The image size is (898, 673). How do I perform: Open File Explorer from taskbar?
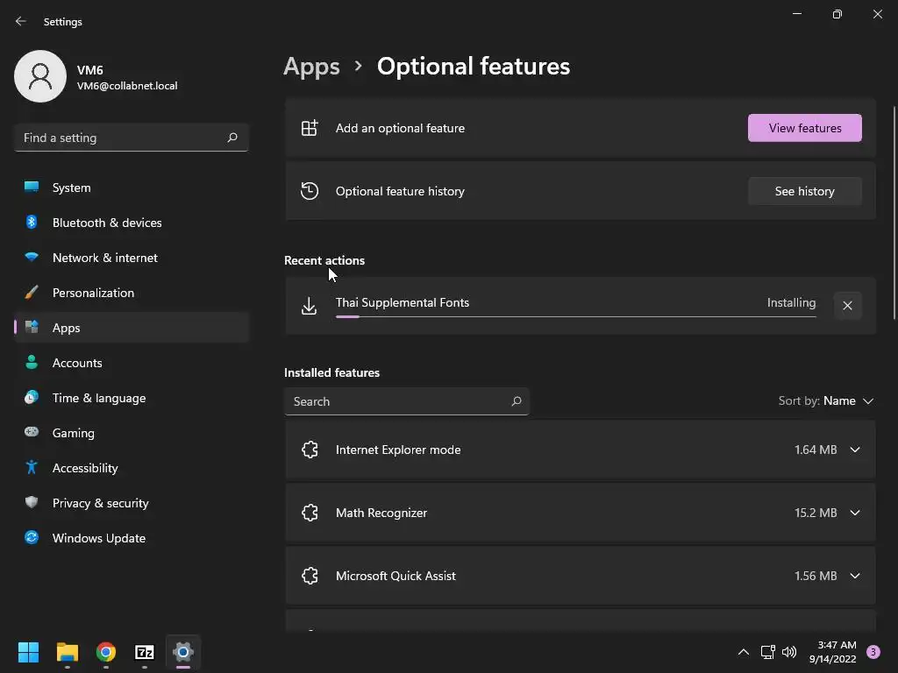coord(68,652)
